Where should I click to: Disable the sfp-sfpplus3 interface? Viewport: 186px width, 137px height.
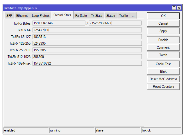pyautogui.click(x=163, y=40)
